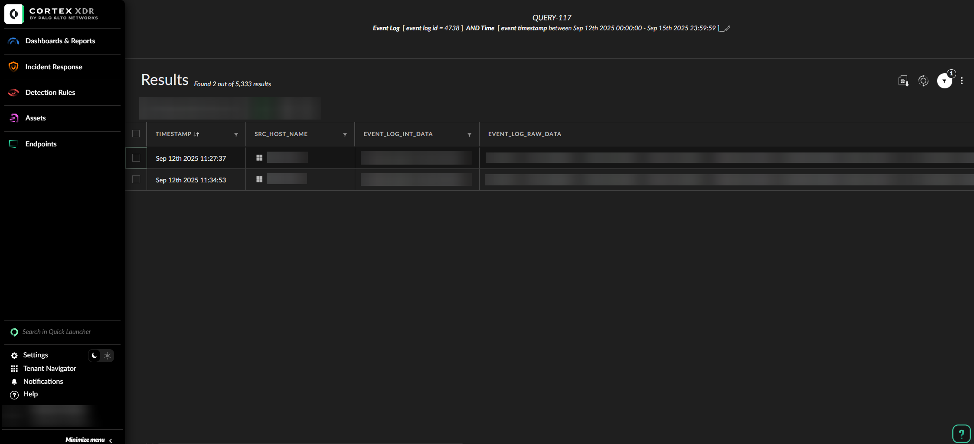
Task: Open Detection Rules menu
Action: click(50, 92)
